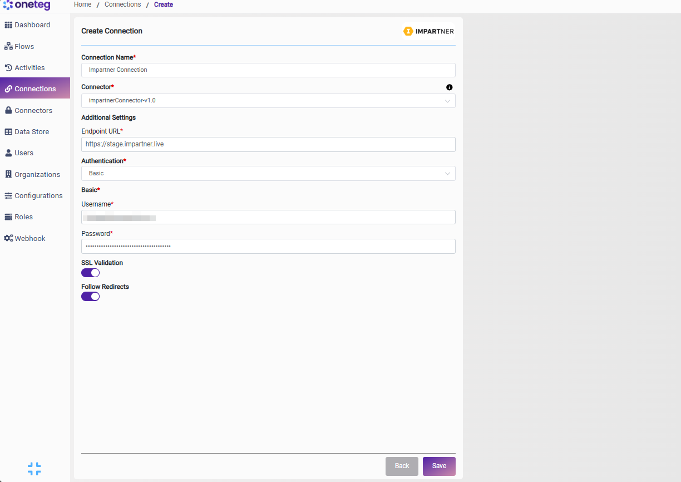Click the Create breadcrumb item

[x=164, y=4]
